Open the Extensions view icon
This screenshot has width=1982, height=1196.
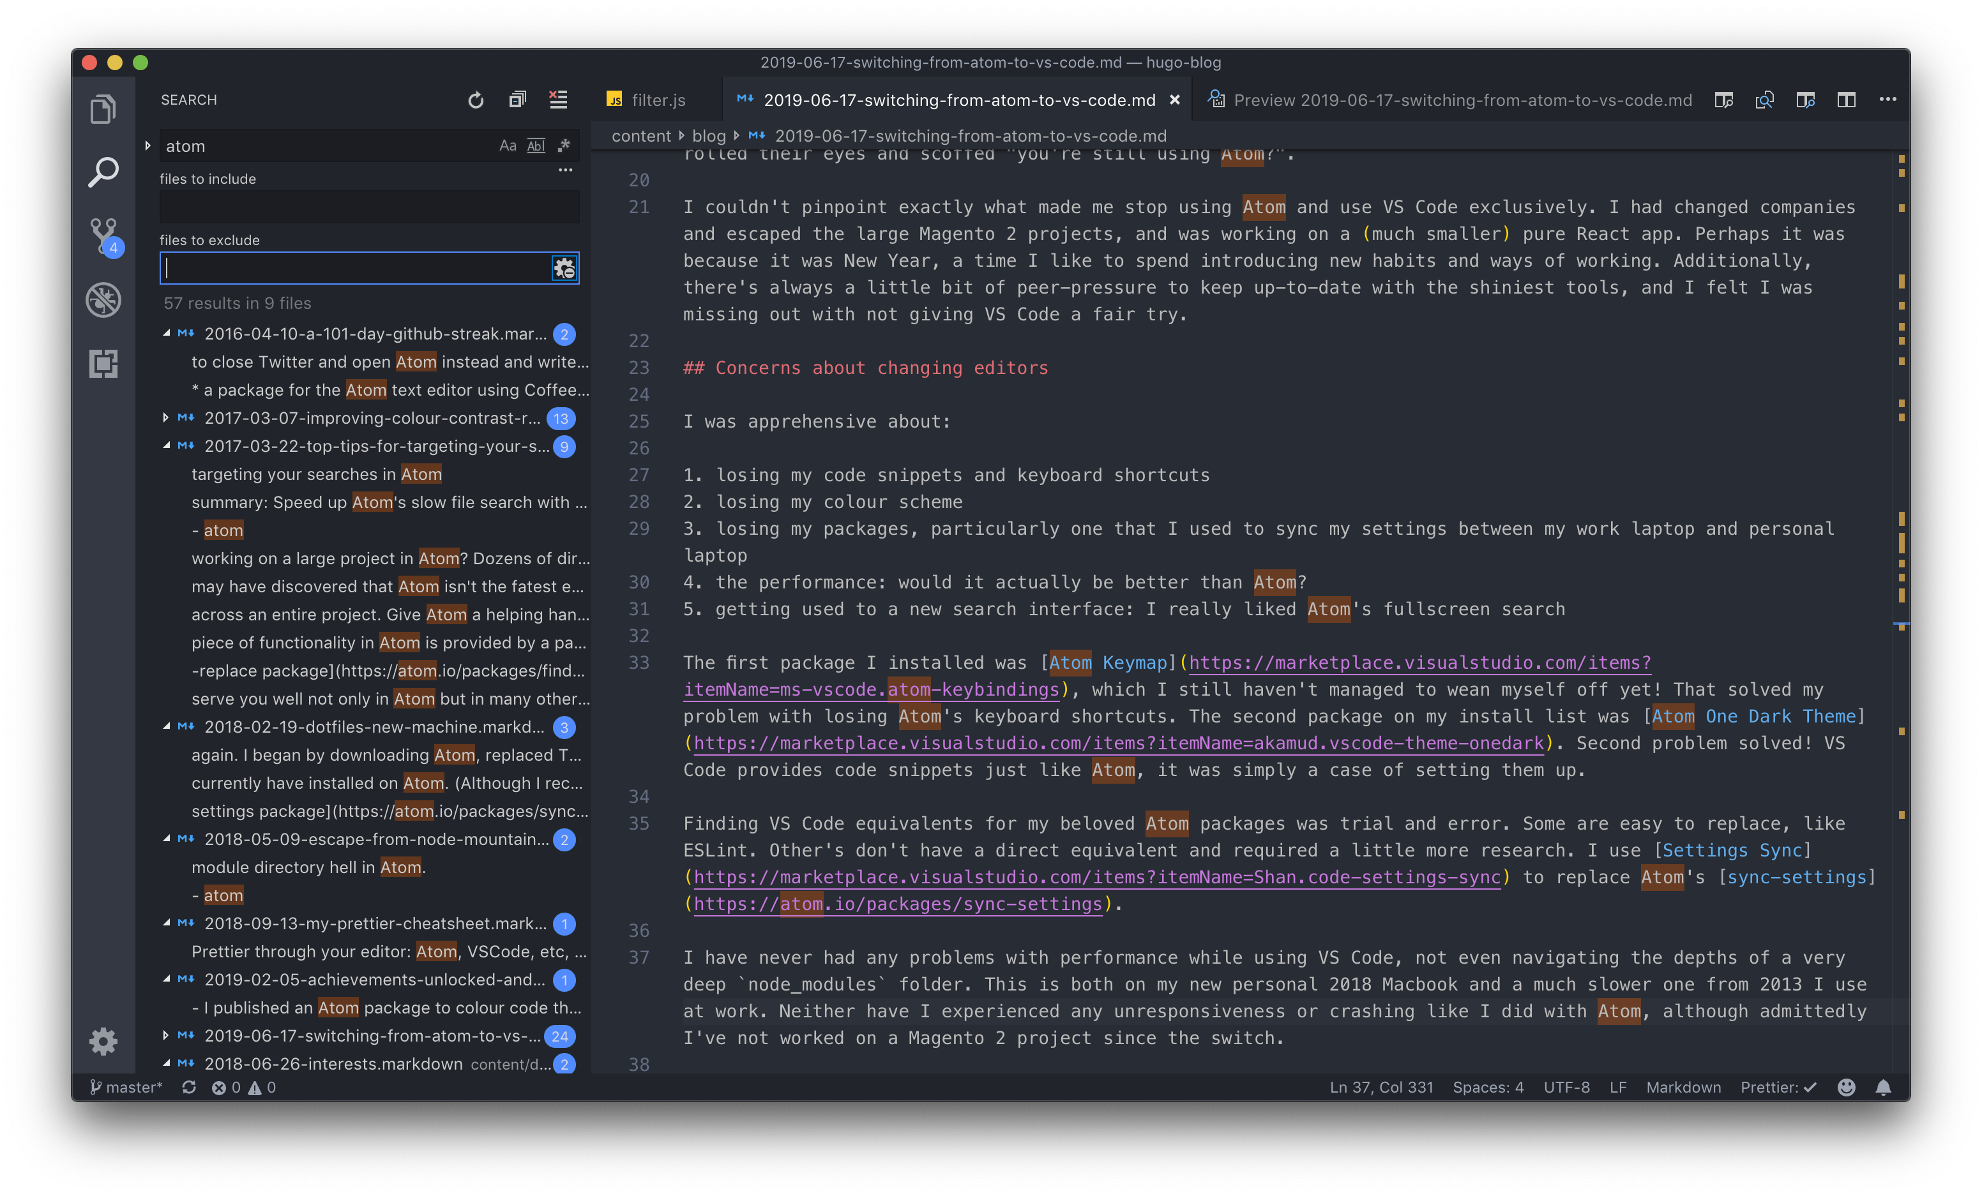coord(104,364)
